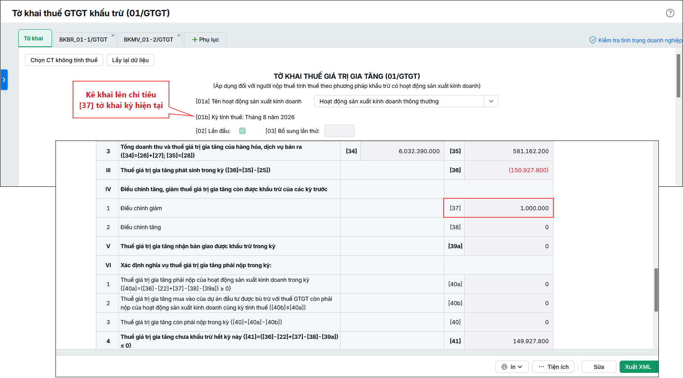Viewport: 683px width, 378px height.
Task: Click the [38] Điều chỉnh tăng value field
Action: 509,227
